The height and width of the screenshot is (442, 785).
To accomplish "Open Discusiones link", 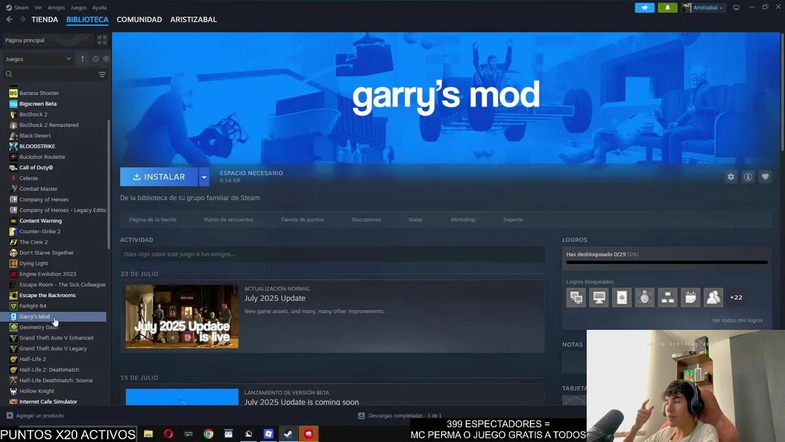I will (367, 220).
